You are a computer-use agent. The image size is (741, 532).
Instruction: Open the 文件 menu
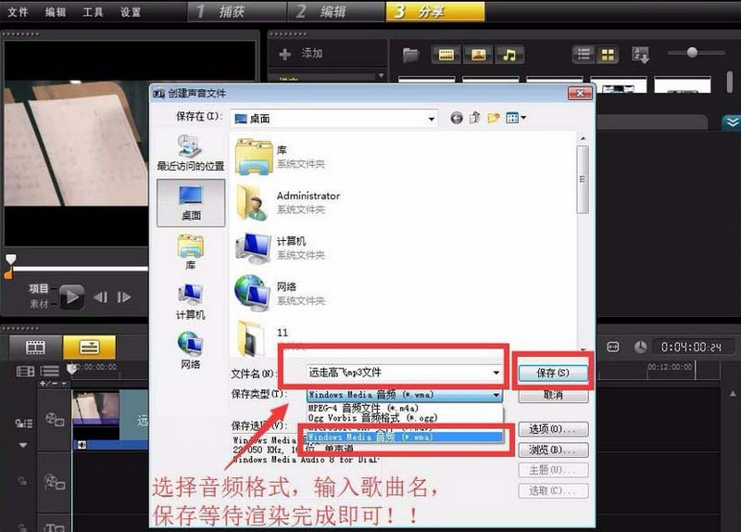(18, 12)
